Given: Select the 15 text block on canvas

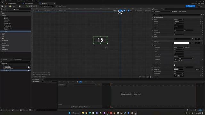Looking at the screenshot, I should click(x=100, y=40).
